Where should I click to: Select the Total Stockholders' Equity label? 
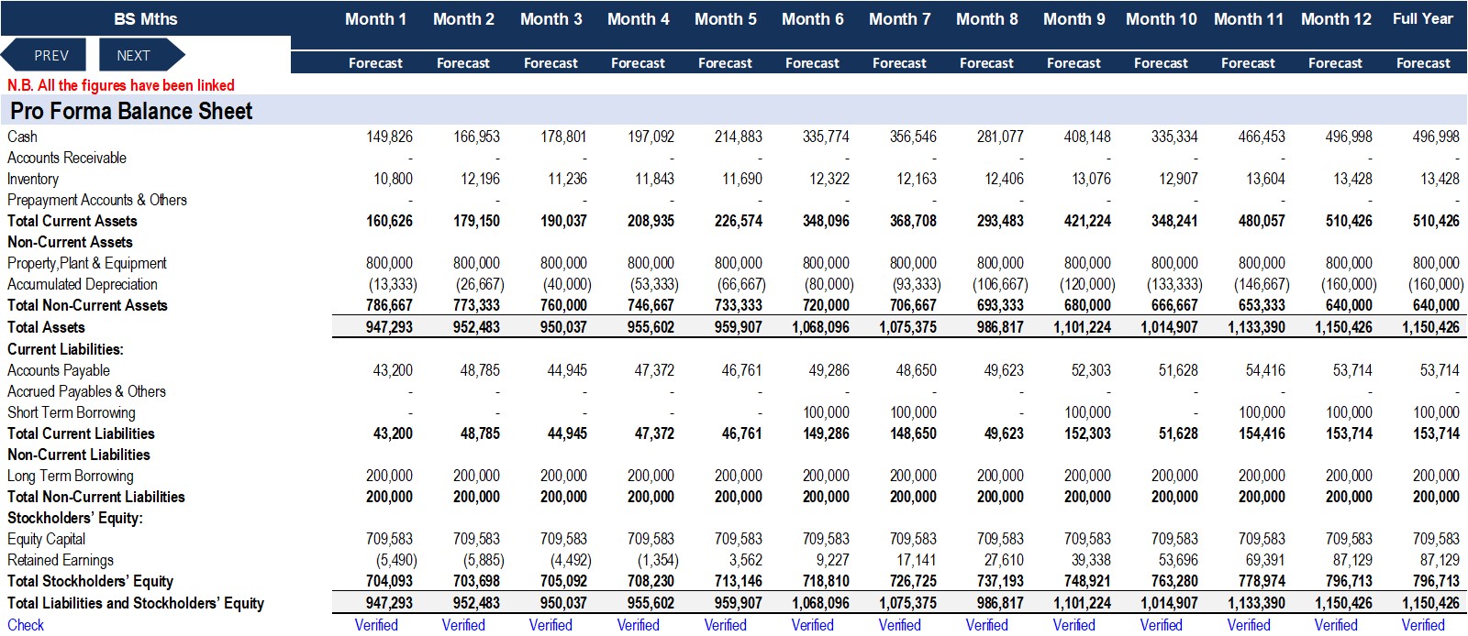pyautogui.click(x=90, y=581)
